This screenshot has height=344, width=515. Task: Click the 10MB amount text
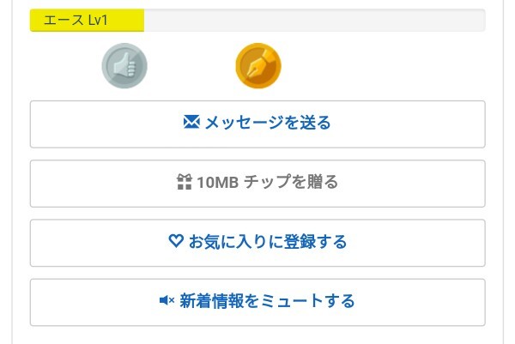coord(216,182)
